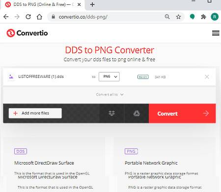Image resolution: width=221 pixels, height=192 pixels.
Task: Open a new browser tab
Action: tap(92, 4)
